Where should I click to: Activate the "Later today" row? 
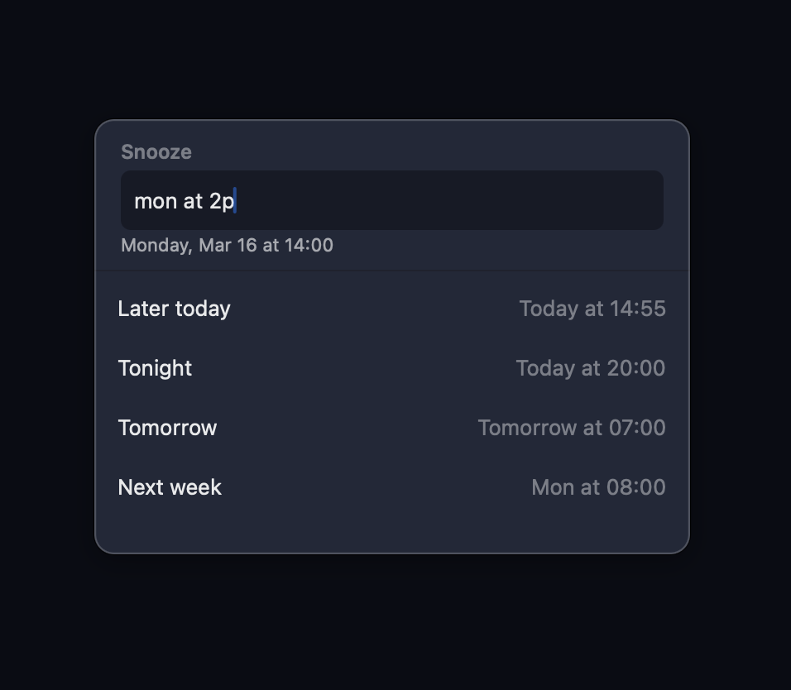pyautogui.click(x=391, y=309)
